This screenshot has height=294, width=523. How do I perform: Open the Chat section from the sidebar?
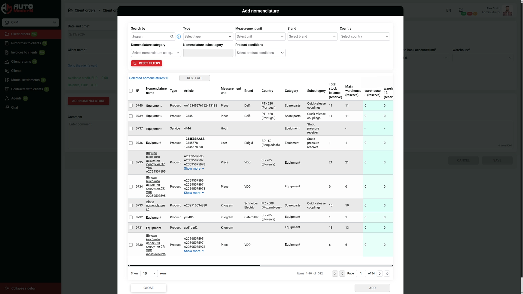click(14, 107)
